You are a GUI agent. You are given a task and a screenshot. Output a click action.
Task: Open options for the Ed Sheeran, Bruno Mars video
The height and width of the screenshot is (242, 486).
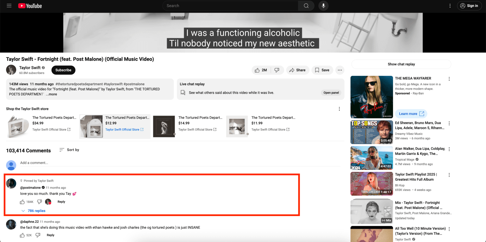click(x=449, y=124)
